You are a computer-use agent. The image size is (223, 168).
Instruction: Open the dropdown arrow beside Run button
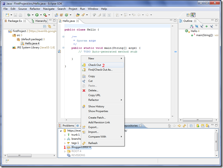(41, 15)
